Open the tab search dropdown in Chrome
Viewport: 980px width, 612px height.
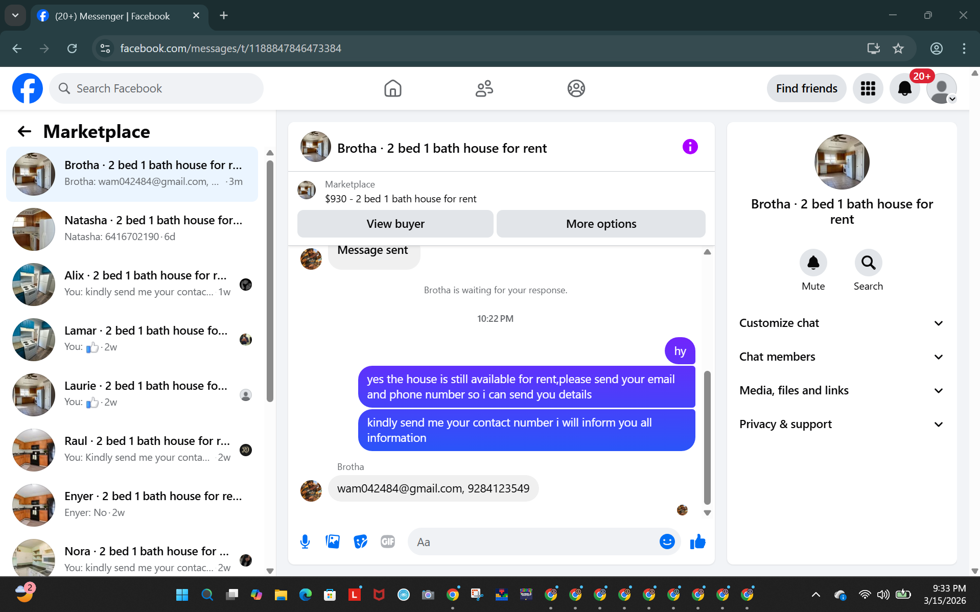click(x=15, y=15)
